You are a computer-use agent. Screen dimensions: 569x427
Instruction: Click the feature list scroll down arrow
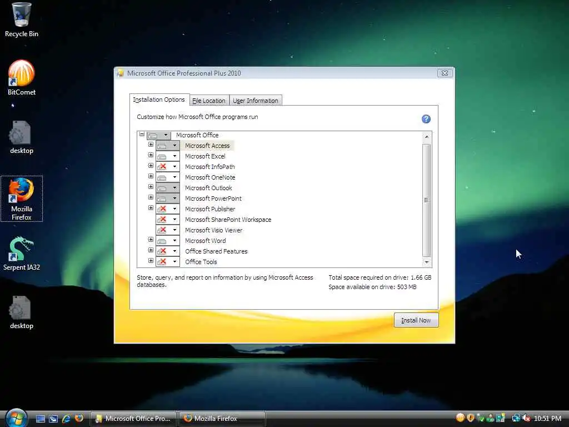[x=427, y=262]
